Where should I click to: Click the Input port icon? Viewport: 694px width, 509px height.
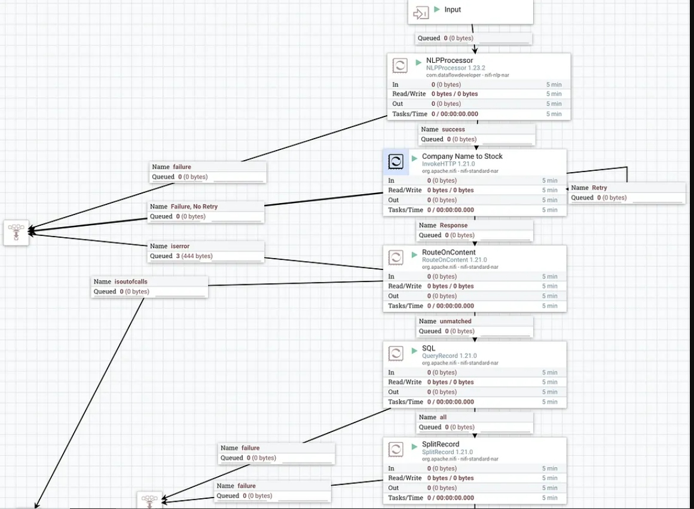[421, 13]
